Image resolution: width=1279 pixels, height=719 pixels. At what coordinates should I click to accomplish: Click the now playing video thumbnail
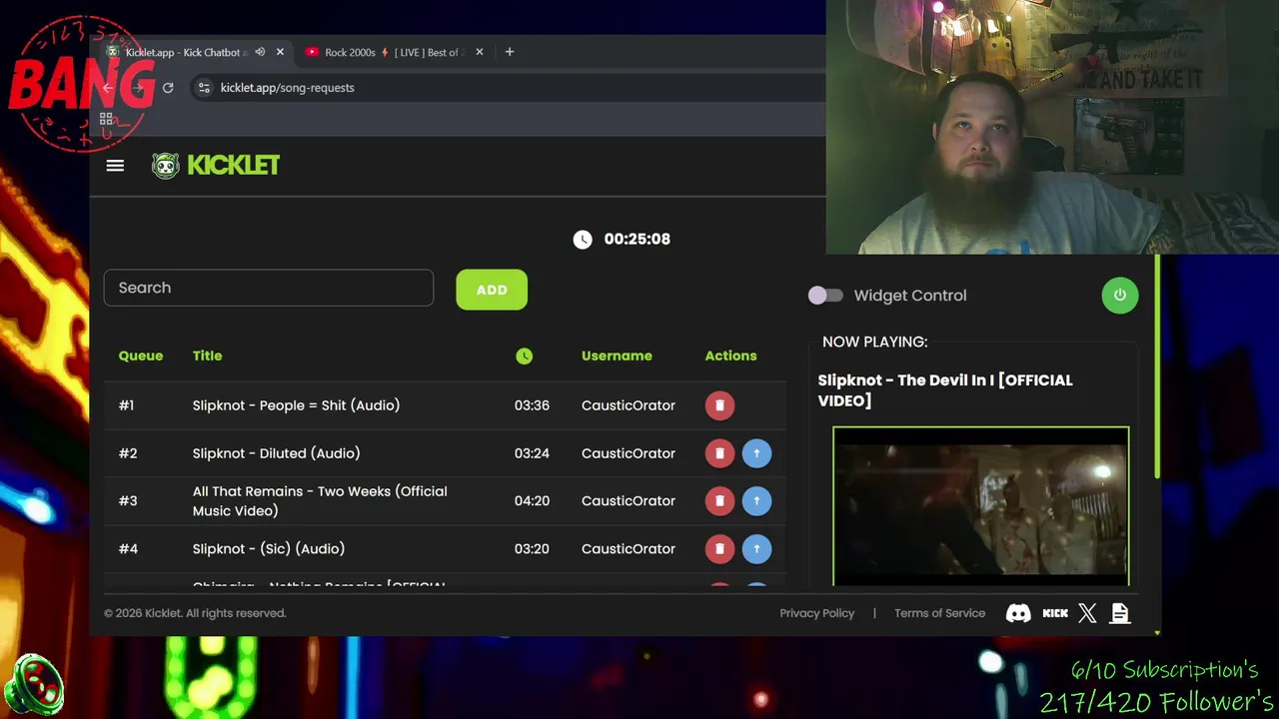click(x=981, y=506)
